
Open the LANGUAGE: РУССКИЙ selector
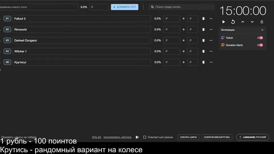point(253,137)
